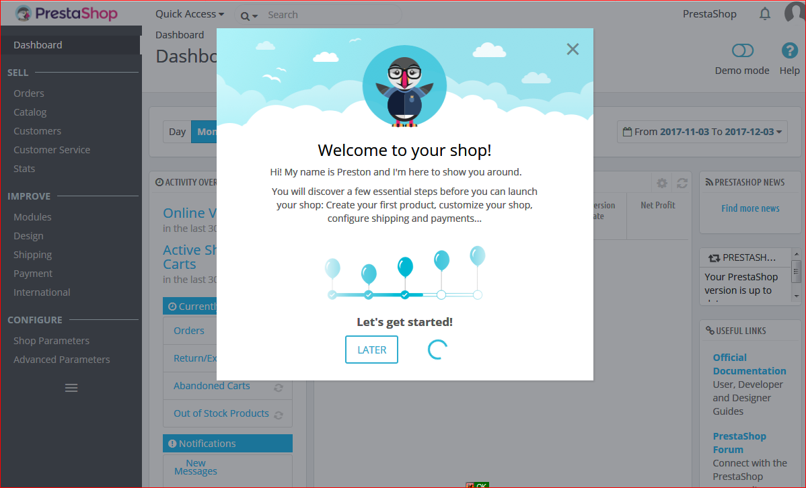The height and width of the screenshot is (488, 806).
Task: Select the Day period tab
Action: tap(177, 132)
